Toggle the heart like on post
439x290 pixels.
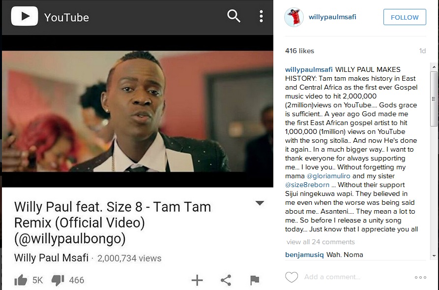pos(292,277)
